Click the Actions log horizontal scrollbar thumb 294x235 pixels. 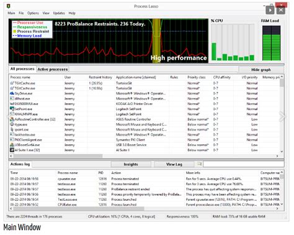pos(79,208)
